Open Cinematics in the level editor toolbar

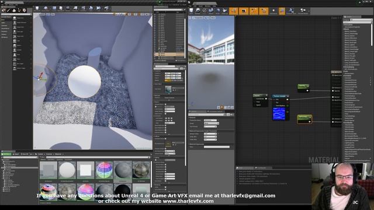(x=83, y=9)
